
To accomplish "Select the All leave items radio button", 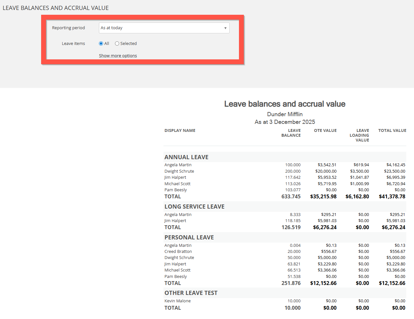I will coord(101,44).
